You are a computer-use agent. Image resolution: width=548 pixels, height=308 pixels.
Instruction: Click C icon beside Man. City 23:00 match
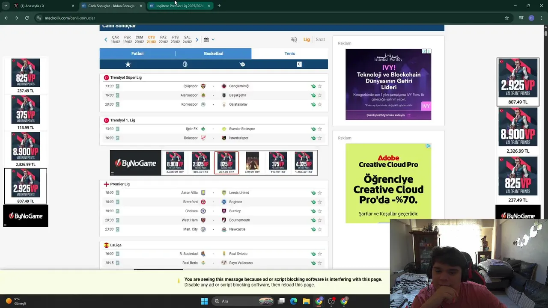pyautogui.click(x=117, y=229)
